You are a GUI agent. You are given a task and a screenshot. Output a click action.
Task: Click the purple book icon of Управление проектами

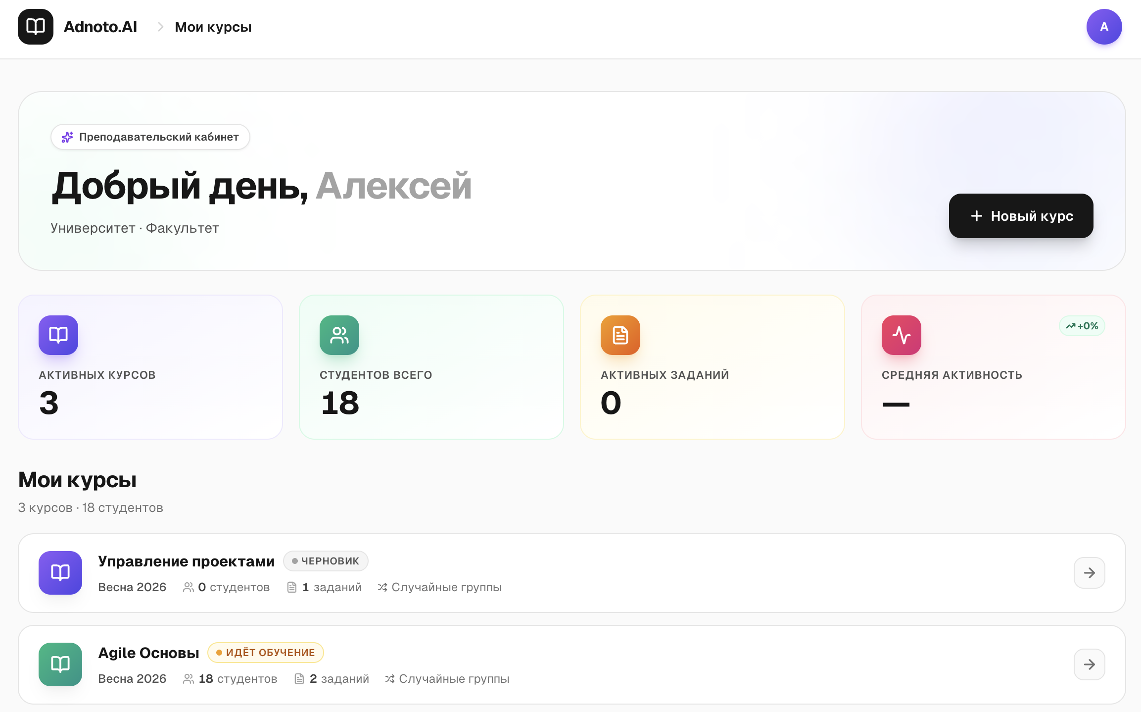pos(60,573)
